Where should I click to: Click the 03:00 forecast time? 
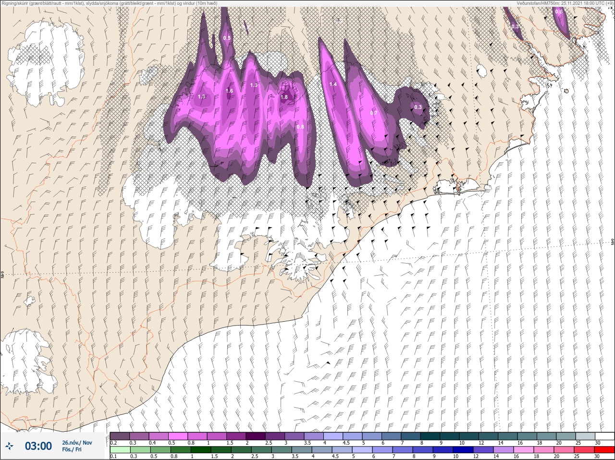38,446
